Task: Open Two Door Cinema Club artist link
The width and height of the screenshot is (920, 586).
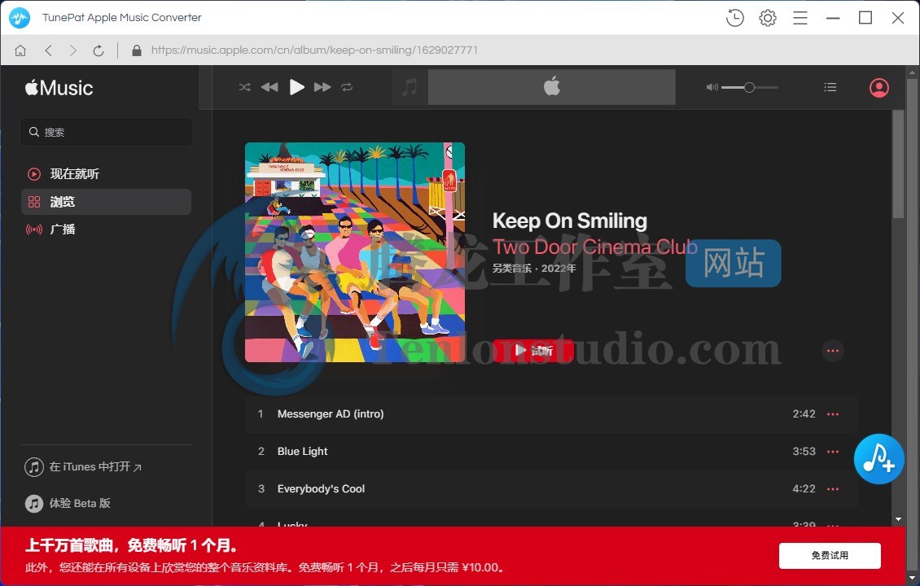Action: coord(594,247)
